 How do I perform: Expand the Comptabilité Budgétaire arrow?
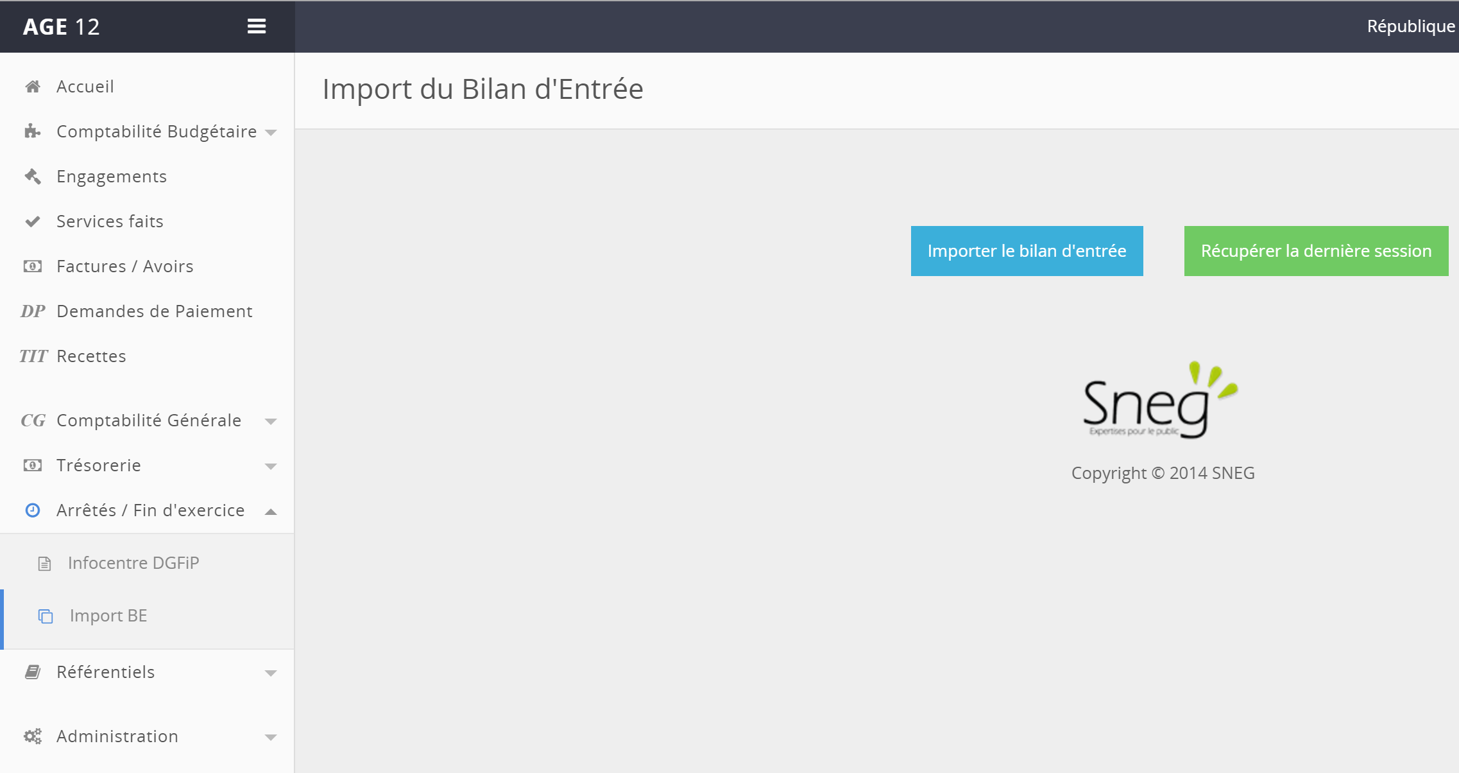271,133
